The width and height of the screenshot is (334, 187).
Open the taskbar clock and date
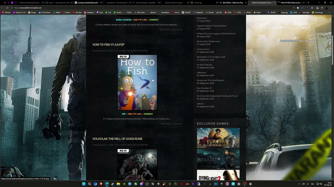[328, 184]
